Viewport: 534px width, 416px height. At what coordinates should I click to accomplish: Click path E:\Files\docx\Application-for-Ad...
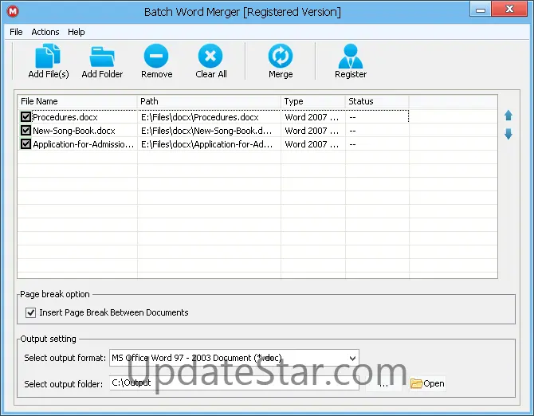(206, 145)
